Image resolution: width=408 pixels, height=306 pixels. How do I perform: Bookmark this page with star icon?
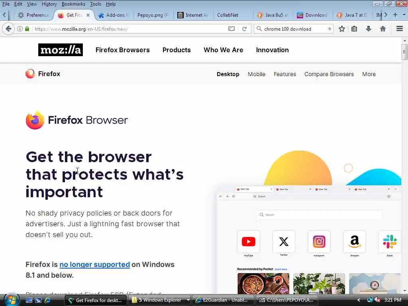click(341, 29)
